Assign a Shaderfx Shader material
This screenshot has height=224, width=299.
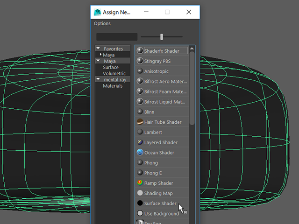click(x=162, y=51)
